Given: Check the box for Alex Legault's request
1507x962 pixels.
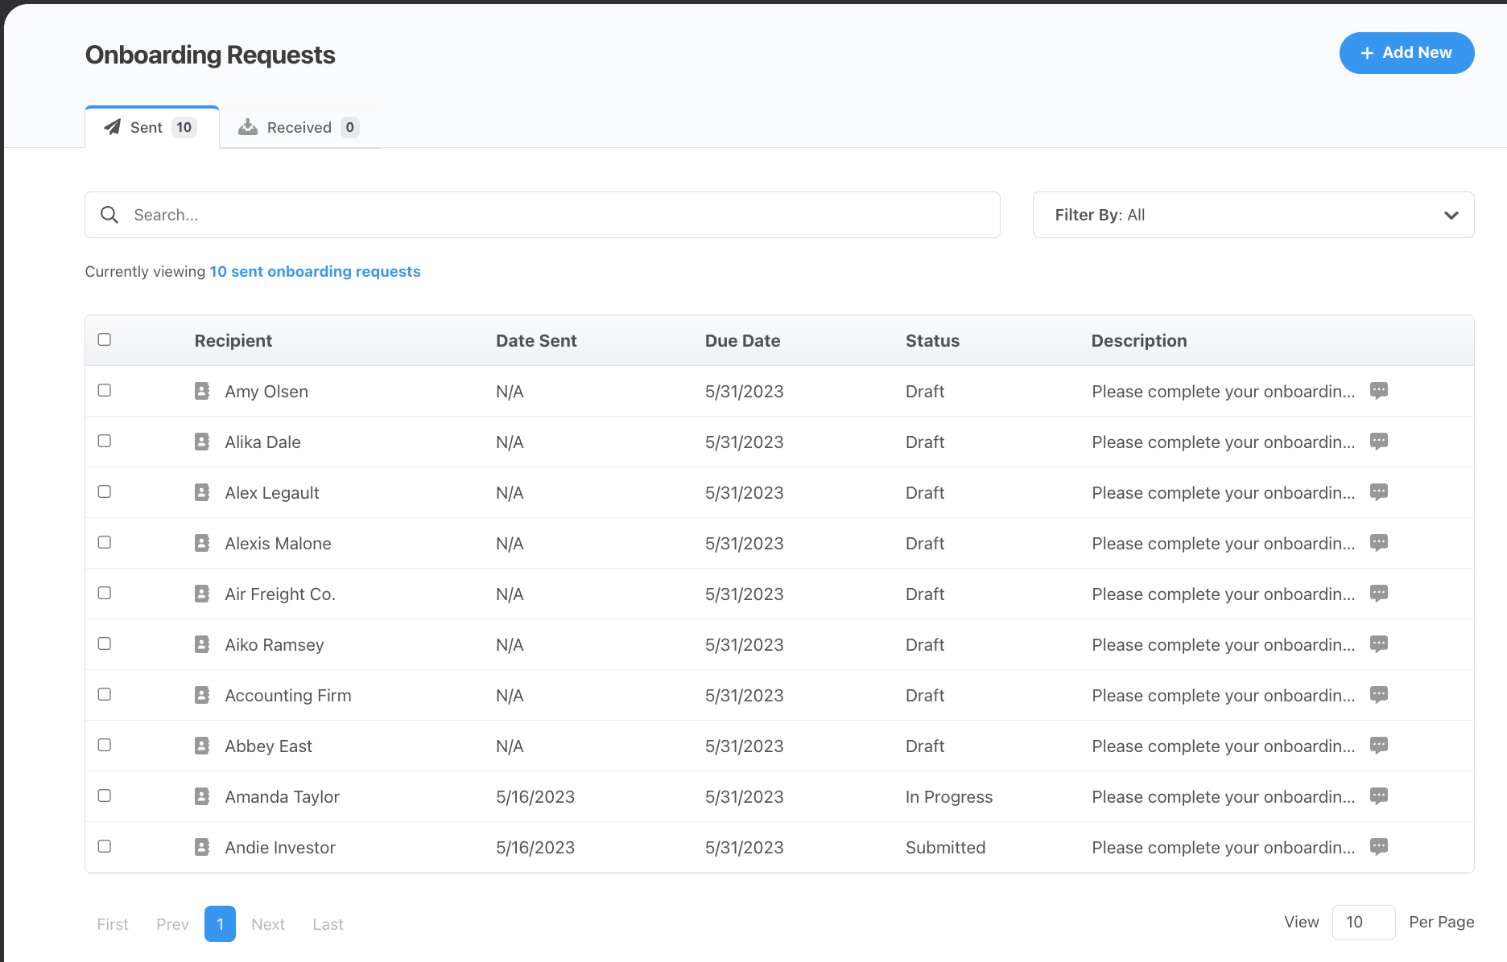Looking at the screenshot, I should pos(104,491).
